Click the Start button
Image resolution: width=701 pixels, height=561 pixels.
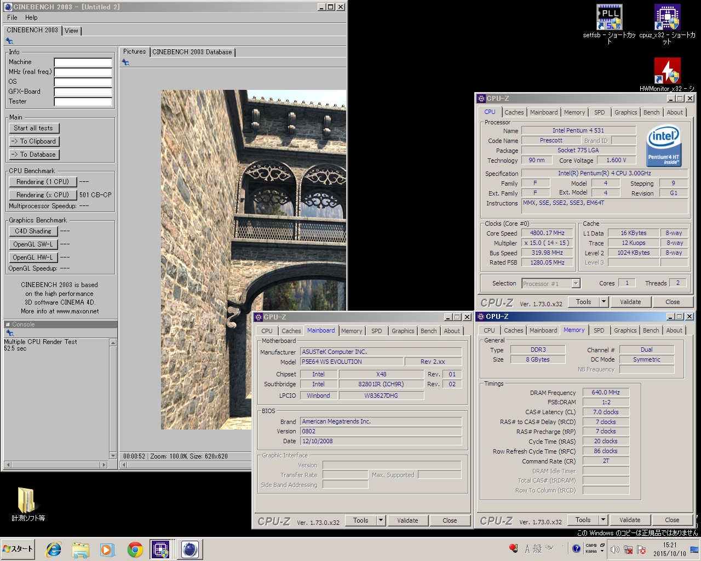click(18, 549)
